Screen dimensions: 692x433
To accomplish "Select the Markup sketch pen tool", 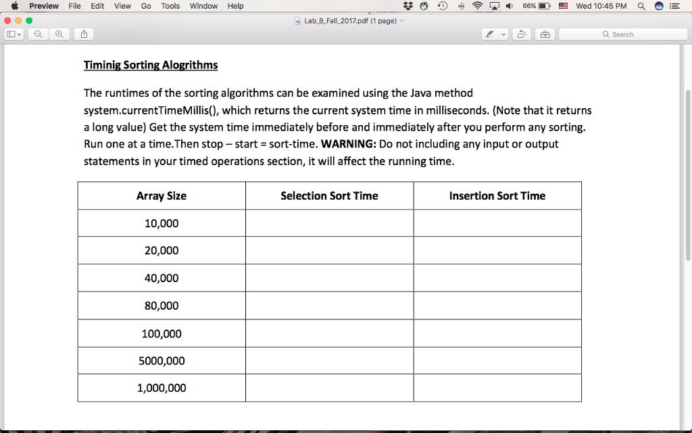I will 491,33.
